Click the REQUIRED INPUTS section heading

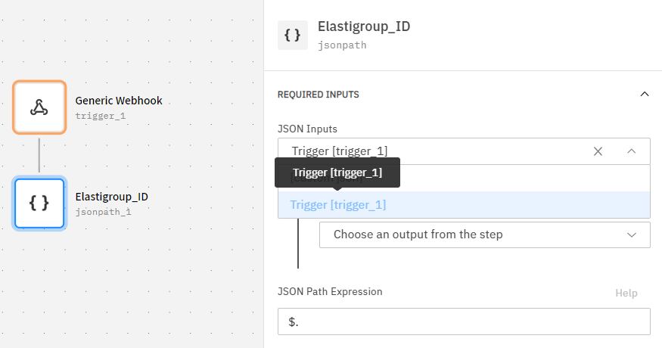click(318, 95)
